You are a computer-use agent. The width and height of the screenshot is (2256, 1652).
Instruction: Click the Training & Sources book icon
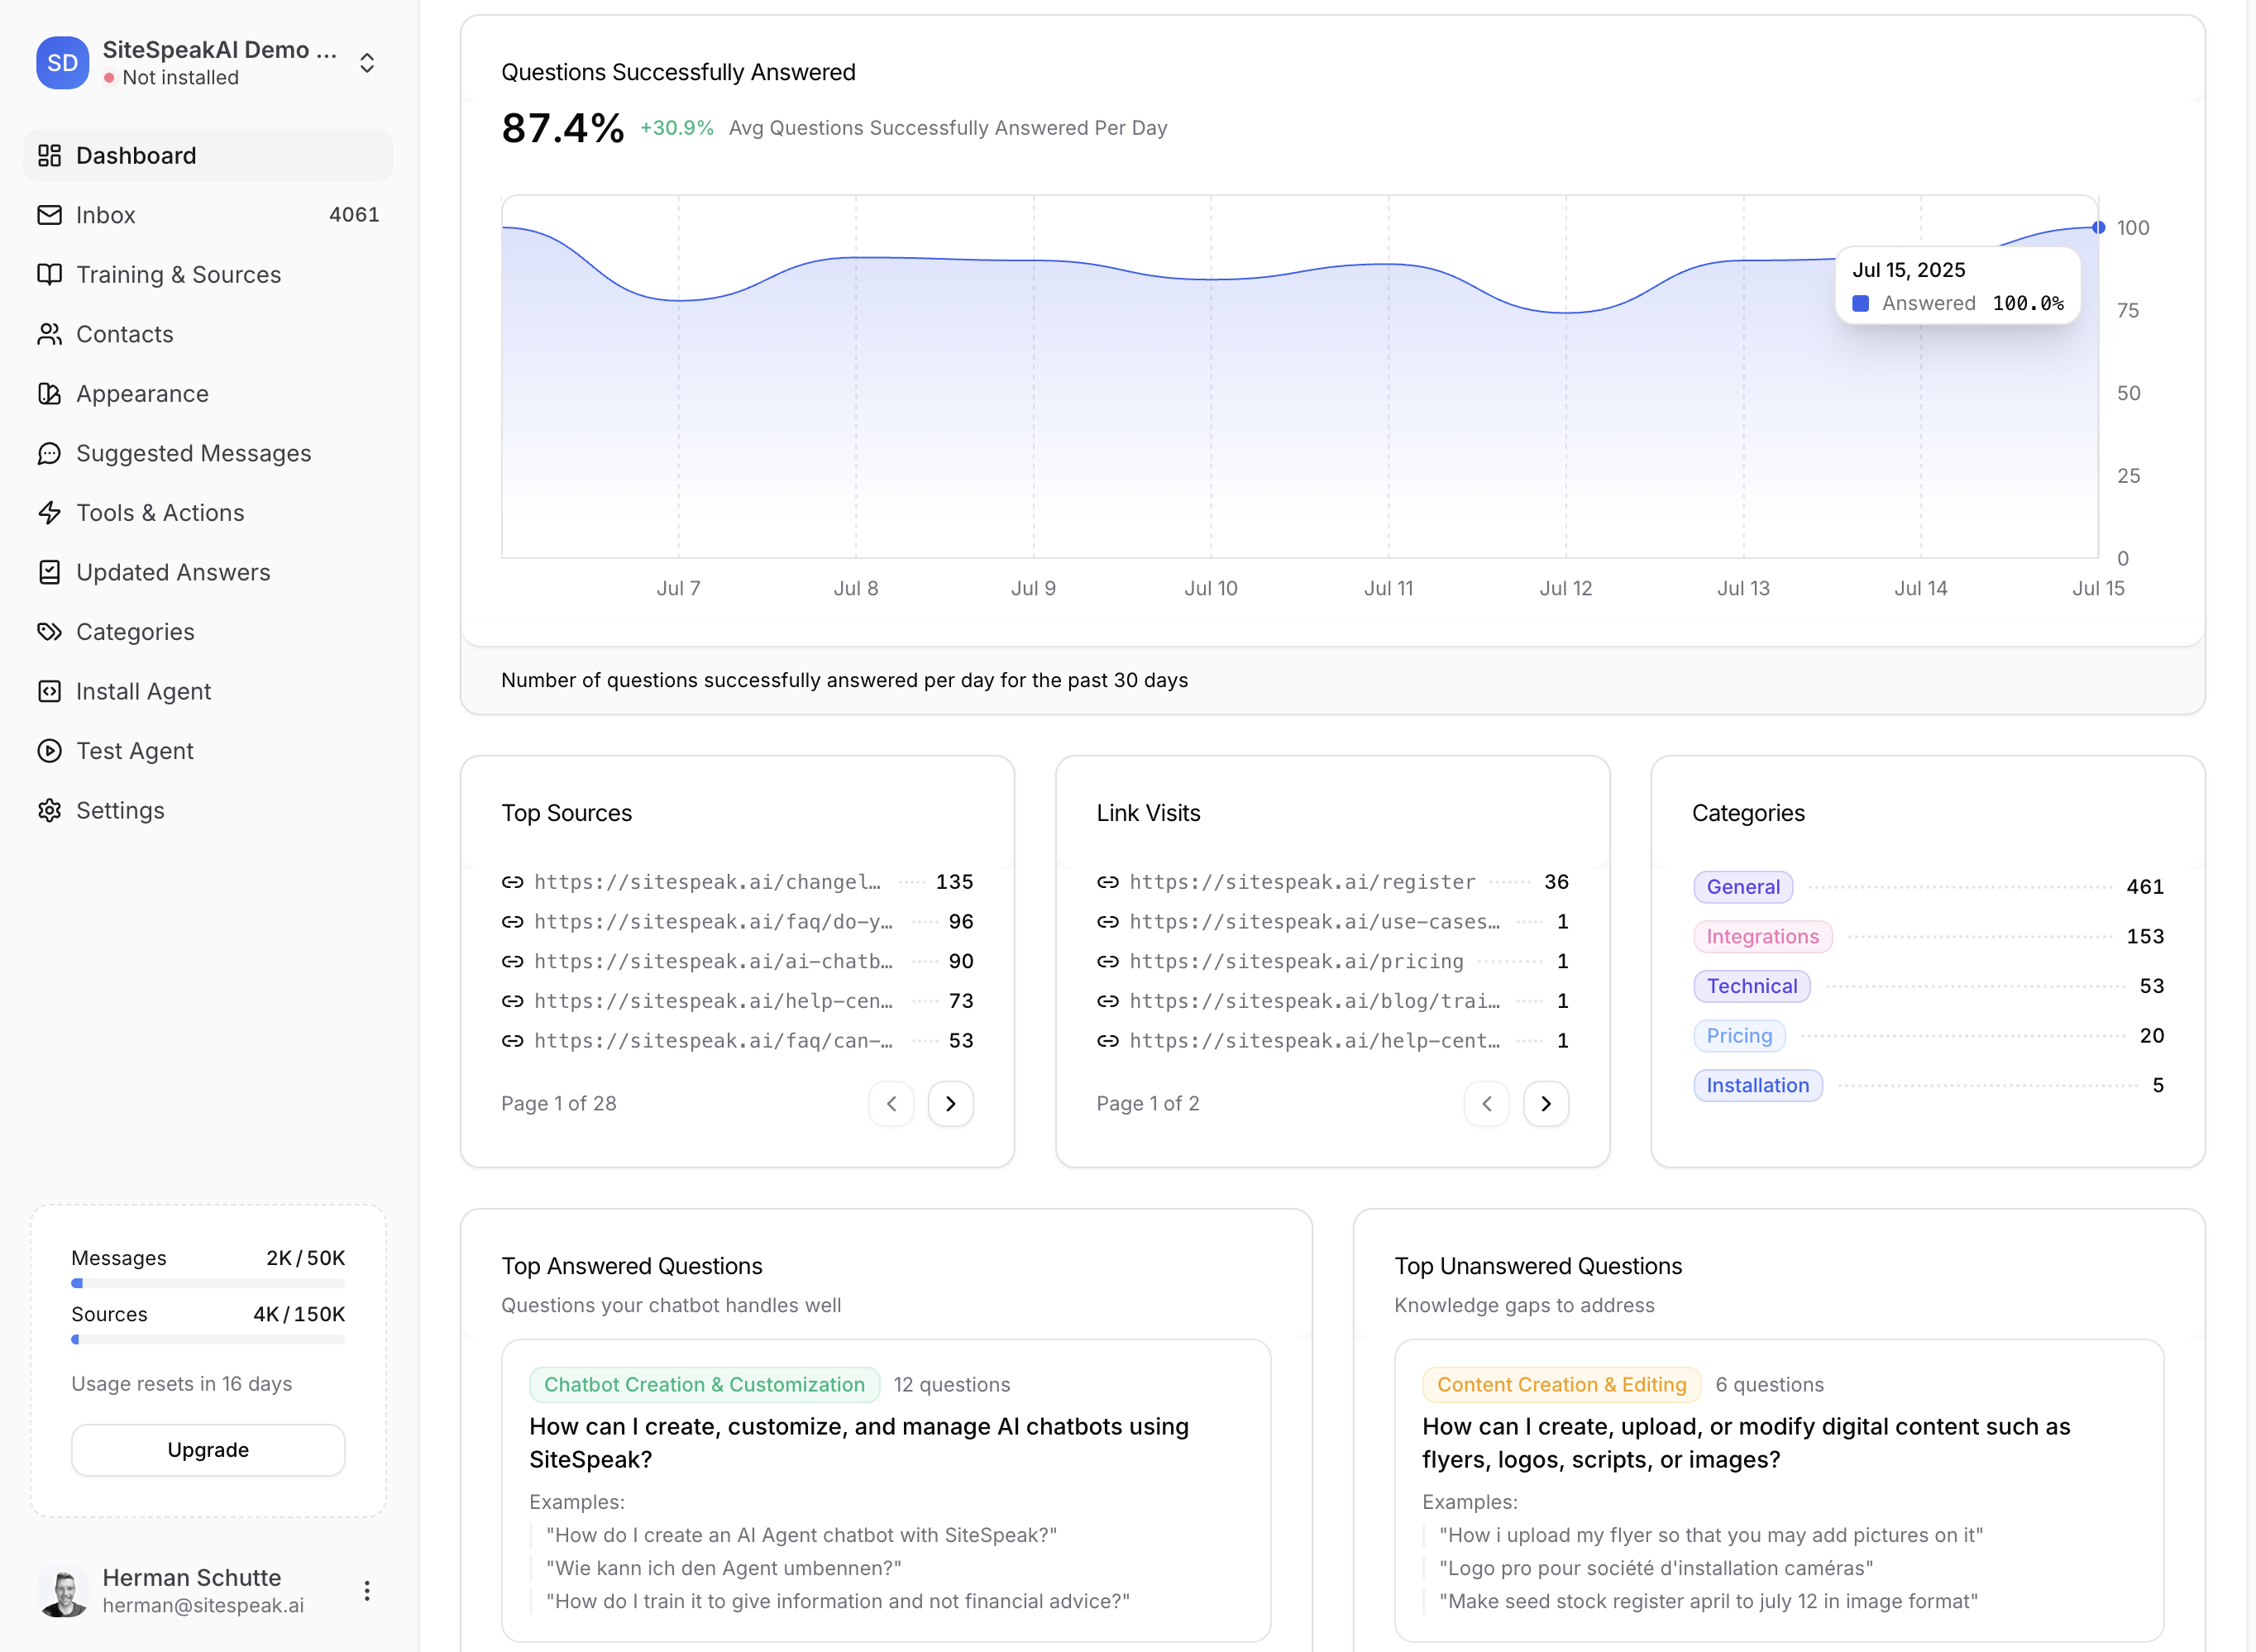point(49,275)
